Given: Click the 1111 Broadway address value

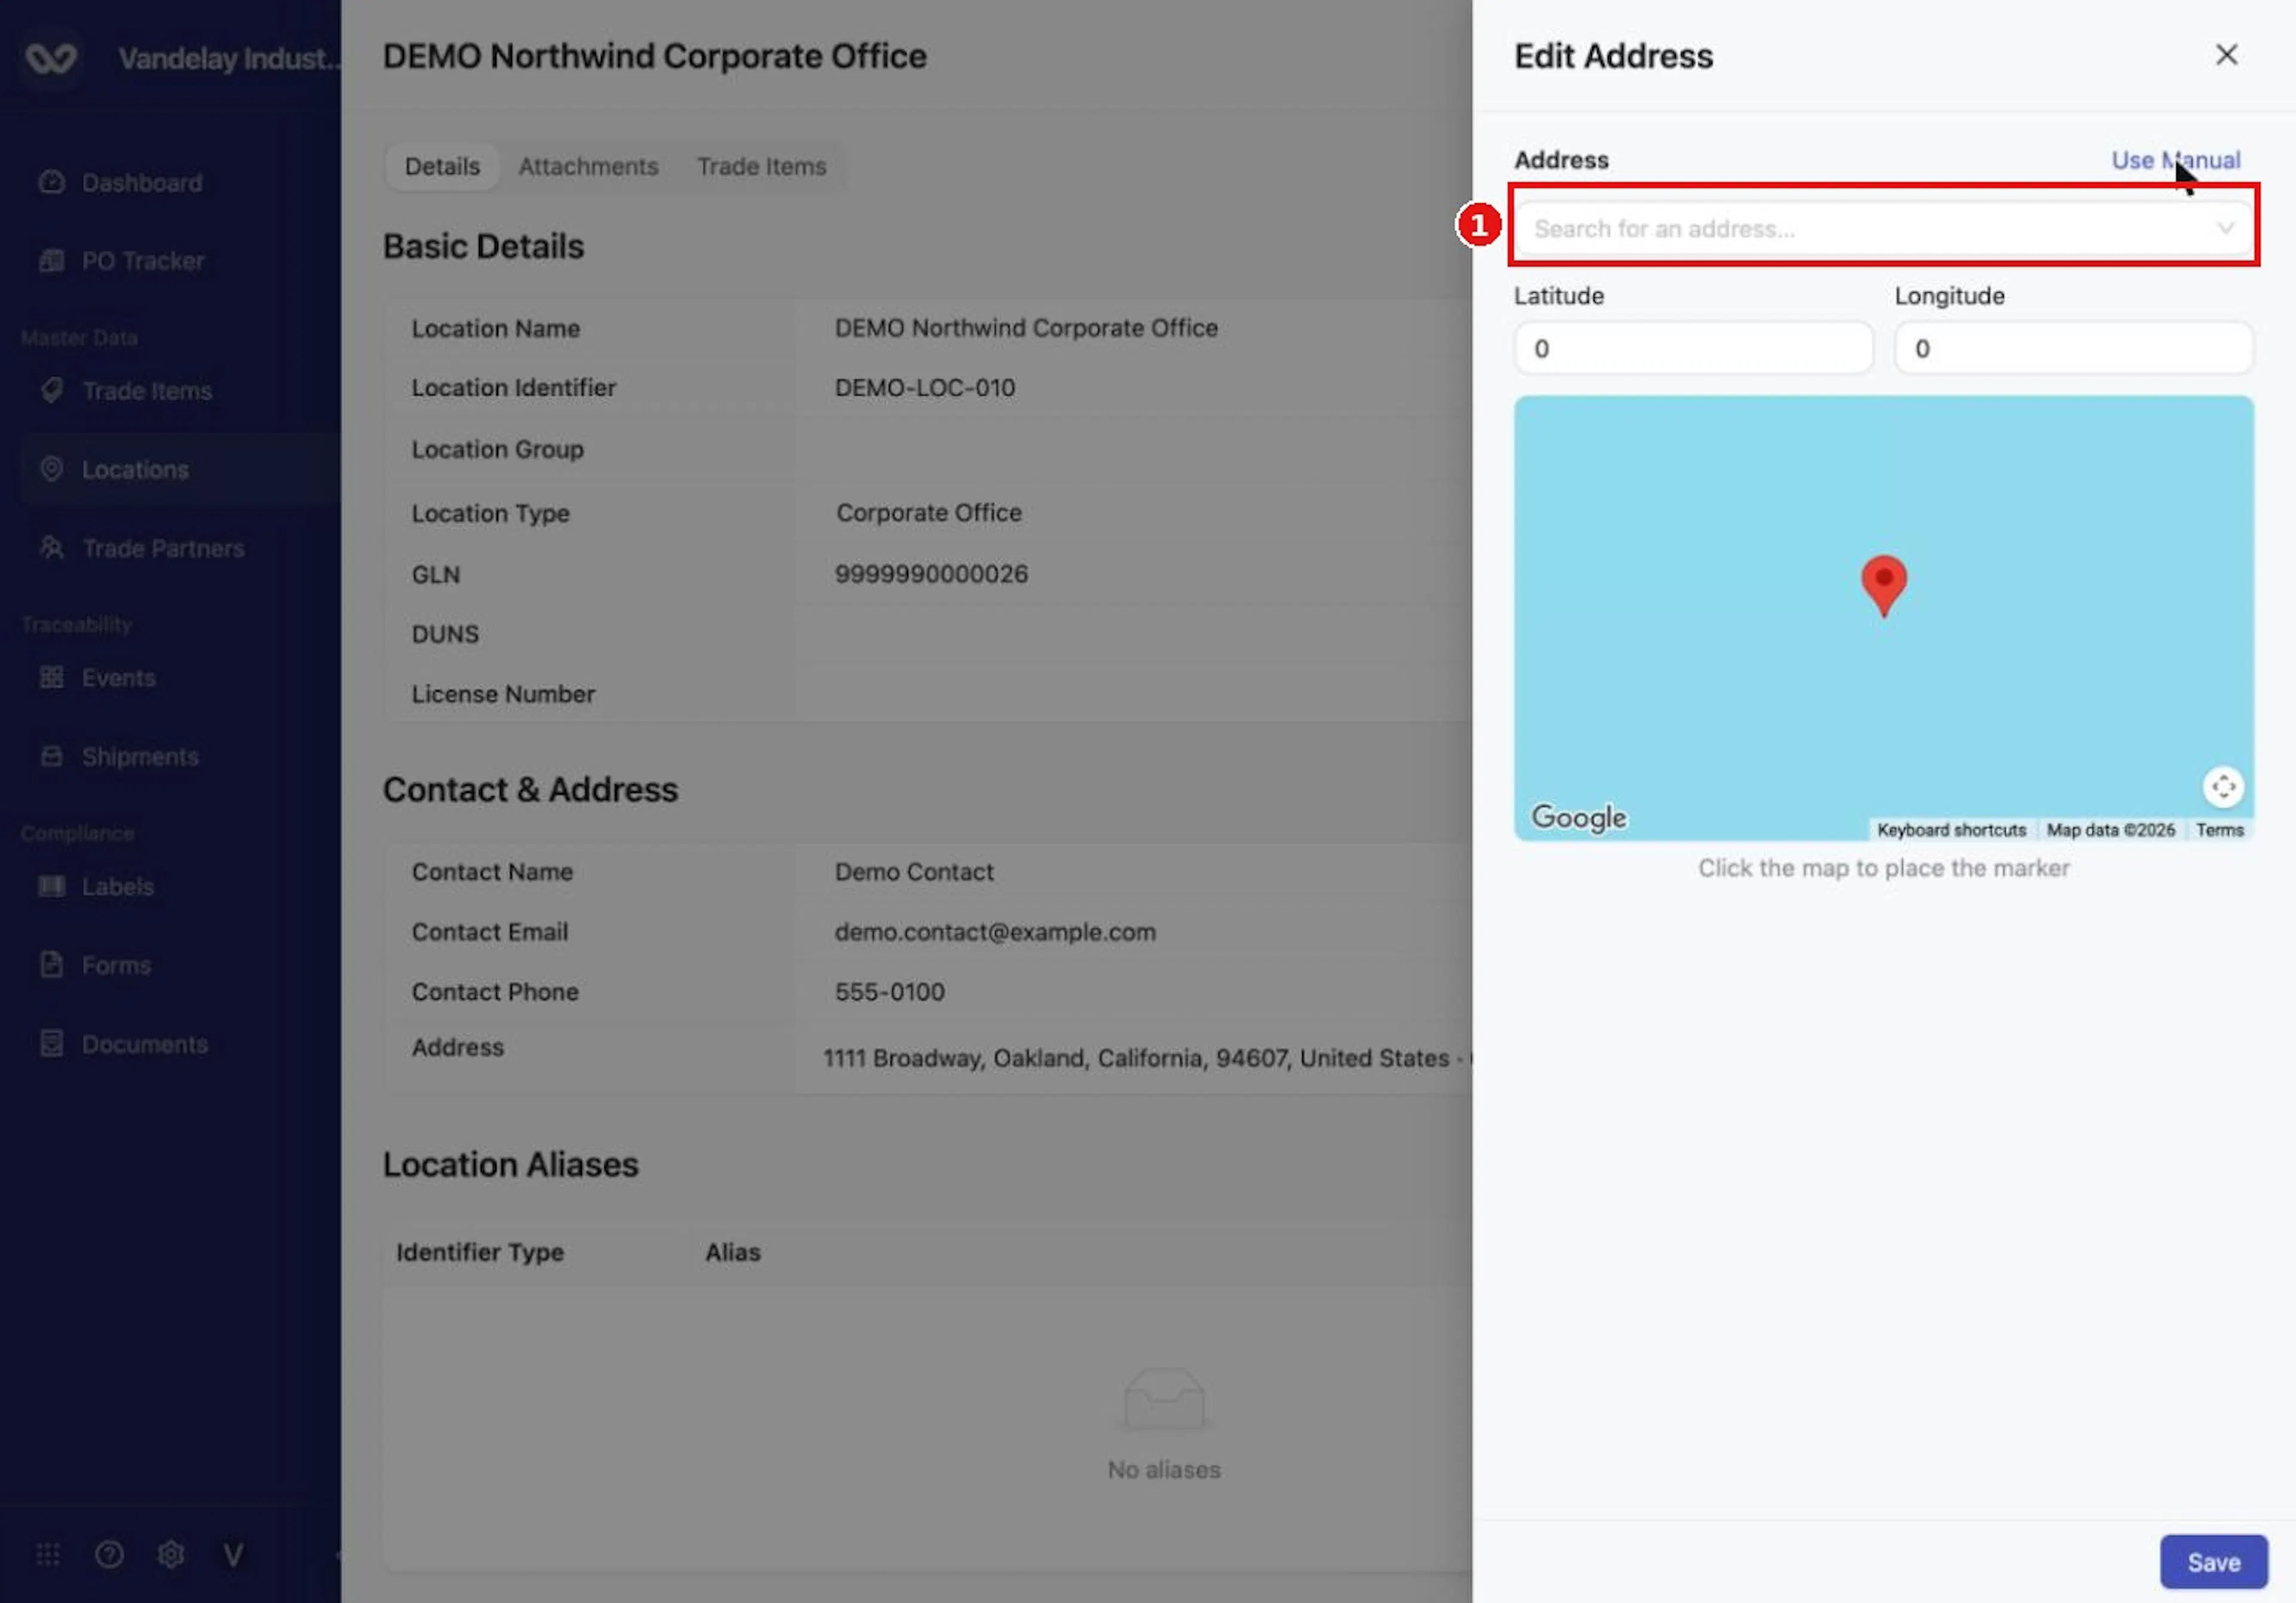Looking at the screenshot, I should point(1146,1059).
